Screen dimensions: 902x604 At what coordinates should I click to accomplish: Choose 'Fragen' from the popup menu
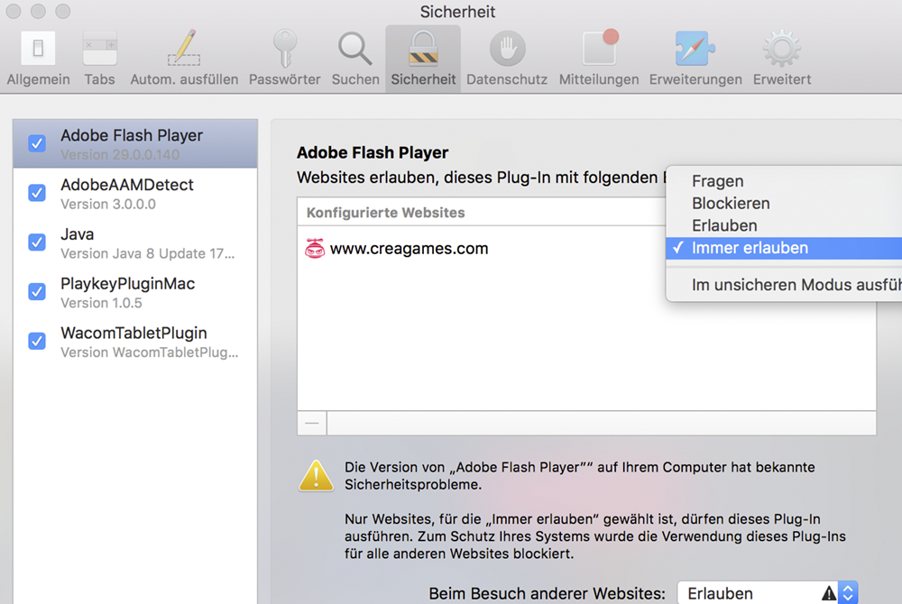click(x=718, y=181)
